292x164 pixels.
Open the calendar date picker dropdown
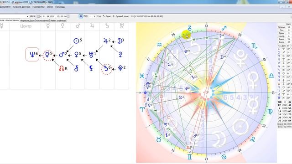coord(39,16)
